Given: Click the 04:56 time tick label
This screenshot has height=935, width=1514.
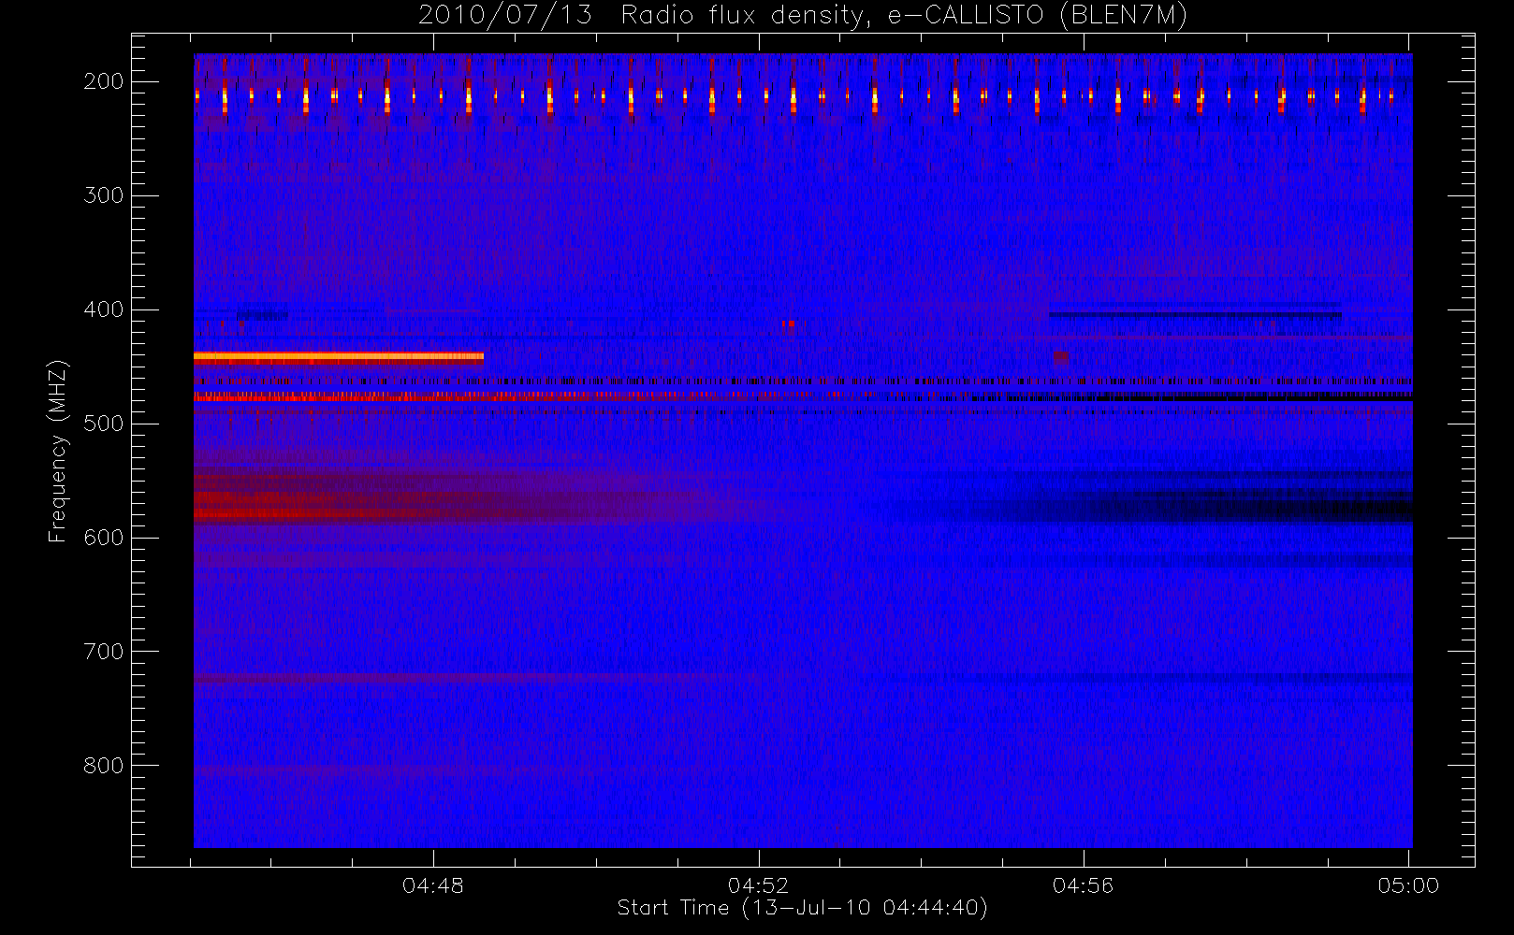Looking at the screenshot, I should click(x=1084, y=885).
